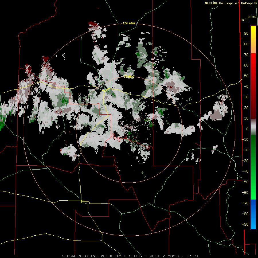Click the -80 scale value
This screenshot has height=258, width=258.
point(245,214)
